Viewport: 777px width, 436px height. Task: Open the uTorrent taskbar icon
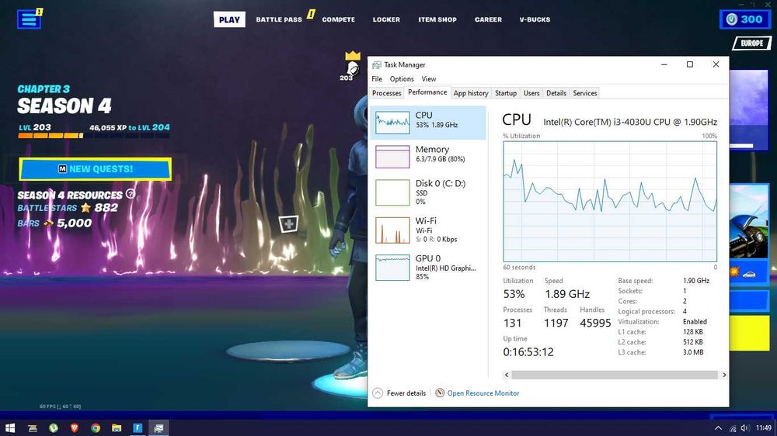click(x=54, y=428)
